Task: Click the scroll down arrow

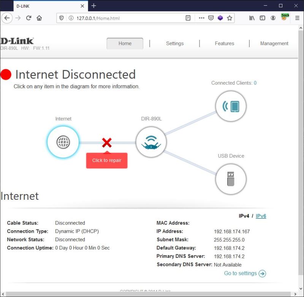Action: 301,289
